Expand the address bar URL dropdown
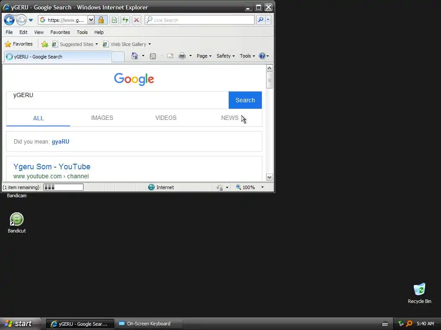This screenshot has height=330, width=441. (91, 20)
